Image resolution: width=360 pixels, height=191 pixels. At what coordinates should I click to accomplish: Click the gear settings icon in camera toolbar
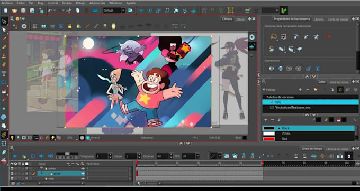(24, 26)
